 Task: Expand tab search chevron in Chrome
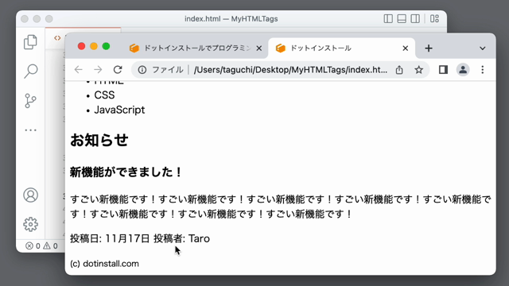pyautogui.click(x=483, y=48)
